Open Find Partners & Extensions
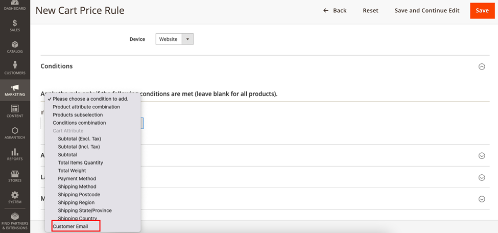This screenshot has width=498, height=233. click(x=15, y=221)
